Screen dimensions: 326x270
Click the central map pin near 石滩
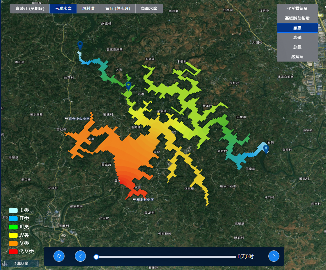128,86
